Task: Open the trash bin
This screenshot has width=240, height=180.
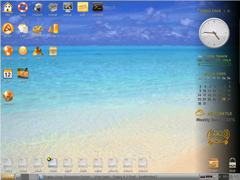Action: pyautogui.click(x=214, y=163)
